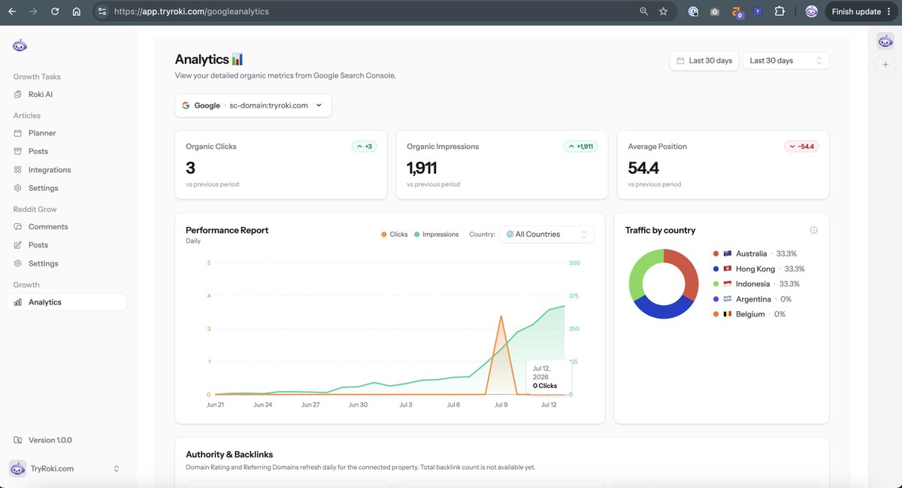The width and height of the screenshot is (902, 488).
Task: Click Hong Kong's blue legend swatch
Action: (x=716, y=268)
